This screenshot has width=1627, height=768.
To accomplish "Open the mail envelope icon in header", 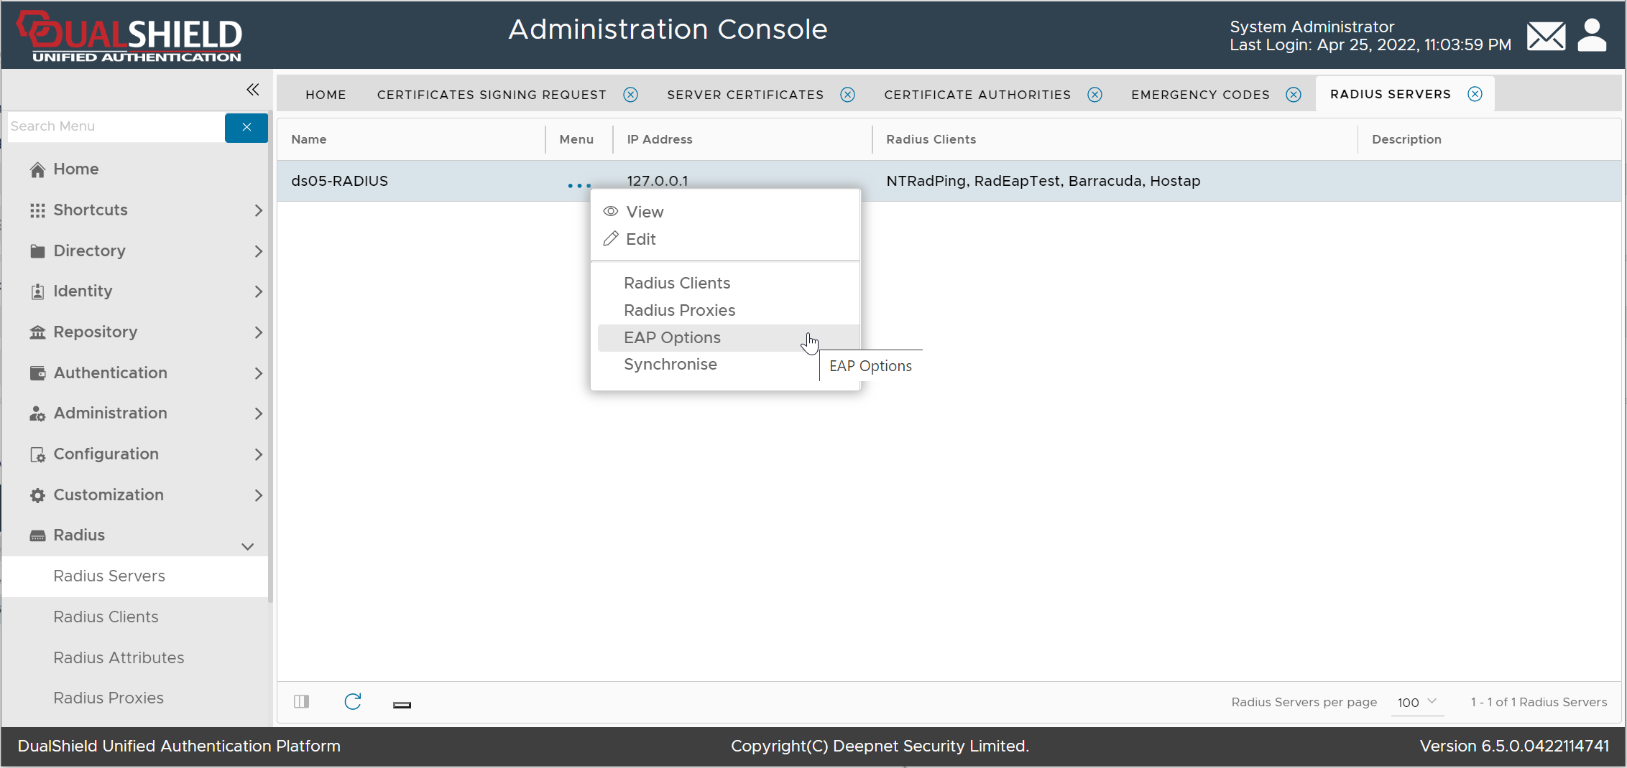I will point(1546,36).
